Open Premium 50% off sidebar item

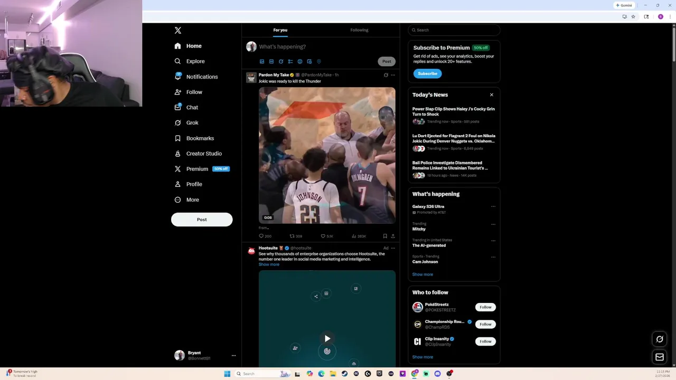(x=202, y=169)
